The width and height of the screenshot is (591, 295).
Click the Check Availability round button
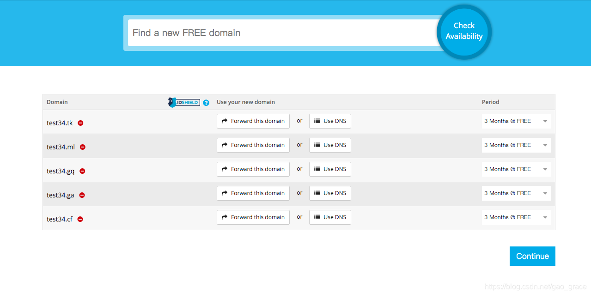click(464, 31)
